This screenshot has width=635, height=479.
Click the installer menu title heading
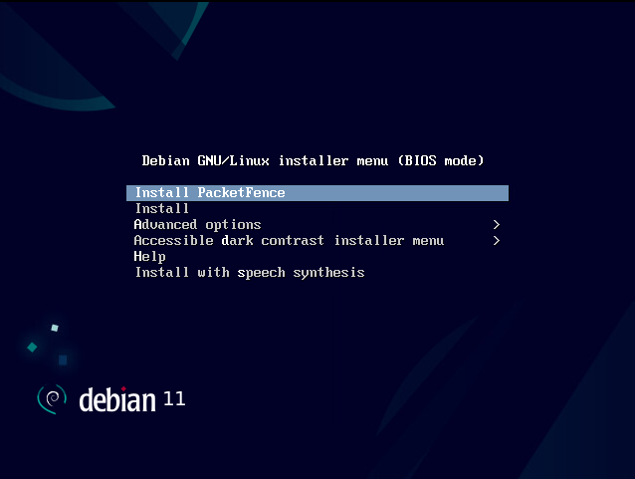[313, 161]
